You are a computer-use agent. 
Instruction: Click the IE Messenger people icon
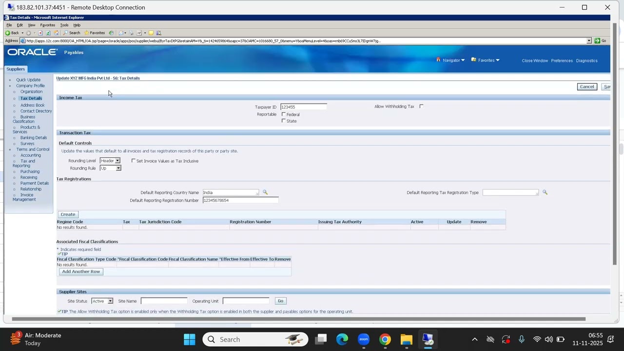[x=158, y=33]
